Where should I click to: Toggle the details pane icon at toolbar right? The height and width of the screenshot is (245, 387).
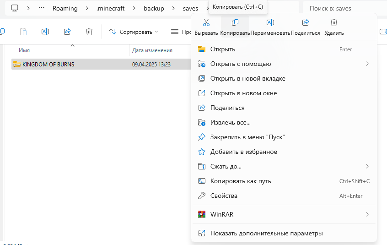click(383, 32)
